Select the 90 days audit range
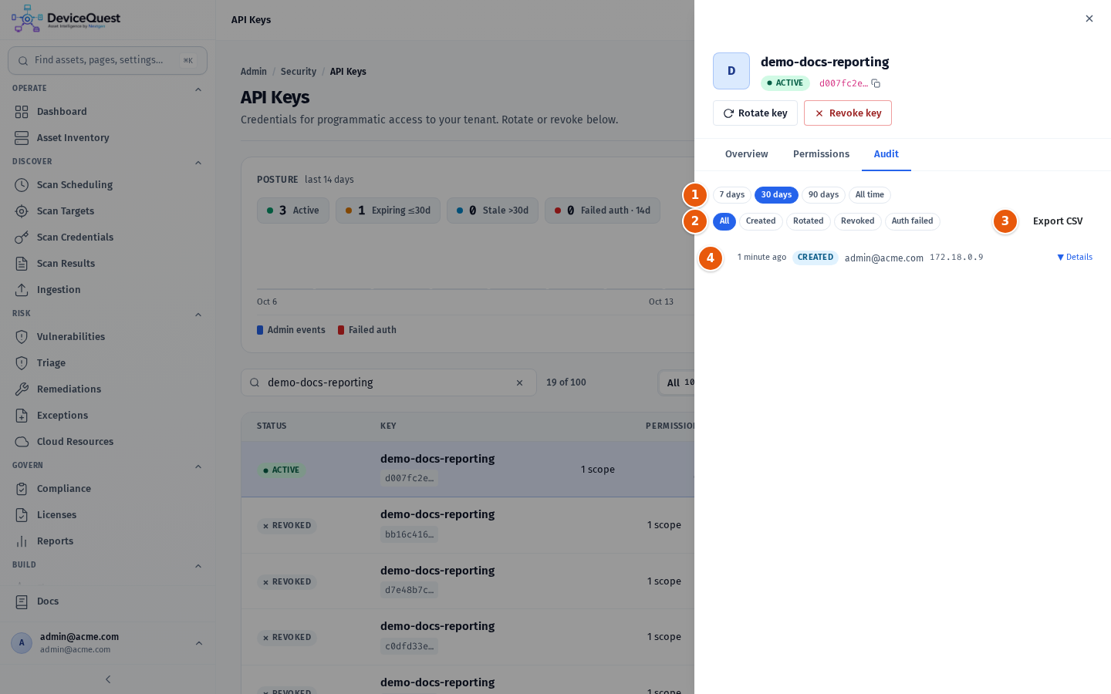Viewport: 1111px width, 694px height. click(823, 195)
